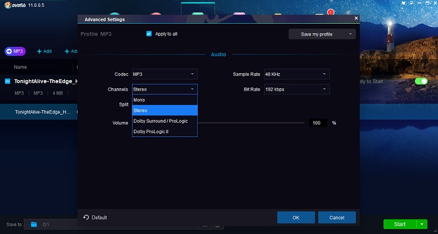Toggle the blue checkbox beside TonightAlive-TheEdge title
Image resolution: width=438 pixels, height=234 pixels.
[x=8, y=81]
